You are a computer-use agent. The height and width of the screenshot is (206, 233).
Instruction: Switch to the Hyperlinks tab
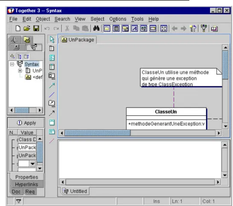click(26, 185)
